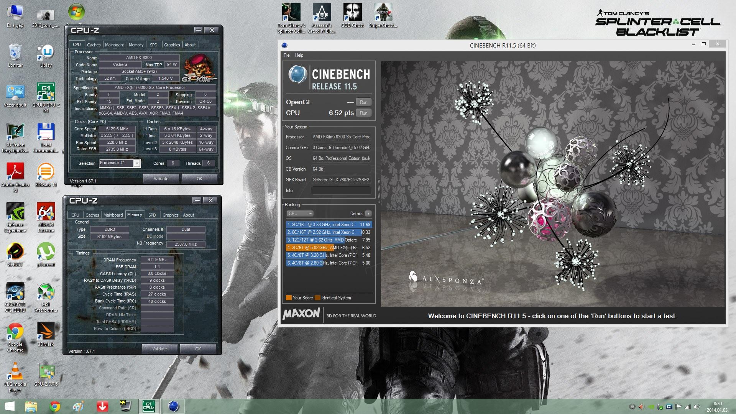This screenshot has height=414, width=736.
Task: Open VLC media player desktop icon
Action: click(x=15, y=378)
